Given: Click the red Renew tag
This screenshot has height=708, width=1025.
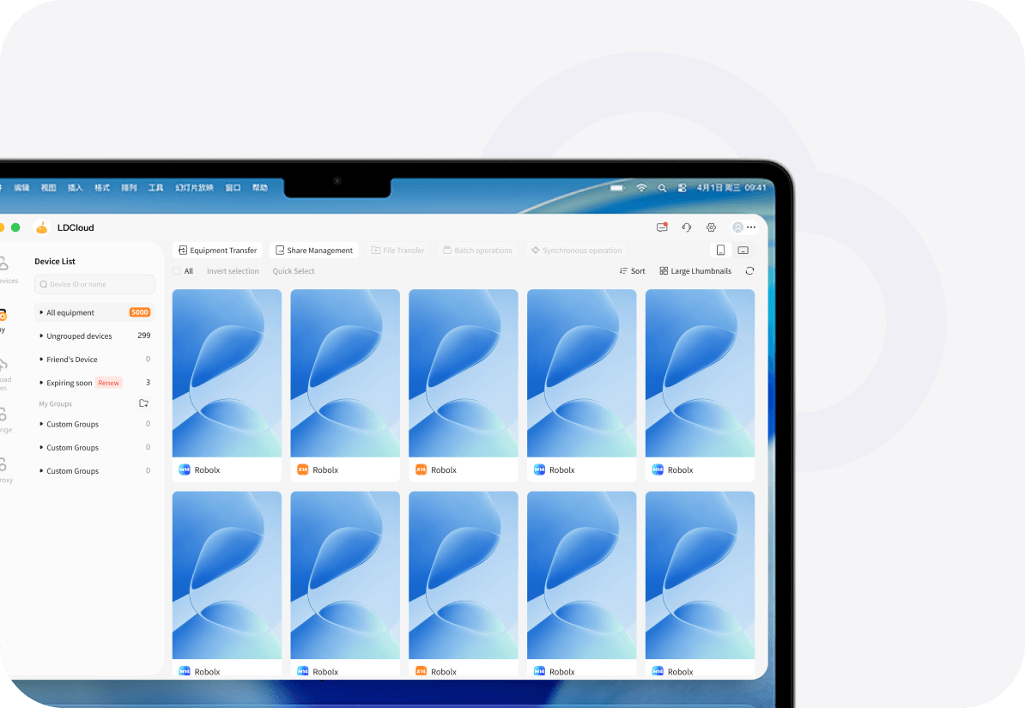Looking at the screenshot, I should pos(108,383).
